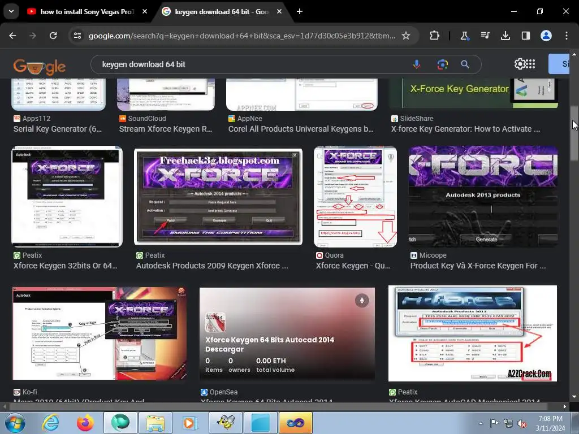Show hidden system tray icons
Viewport: 579px width, 434px height.
click(481, 423)
